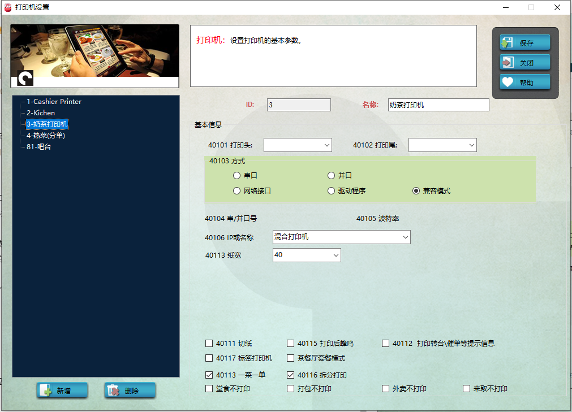Enable the 40111 切纸 checkbox
572x412 pixels.
209,344
